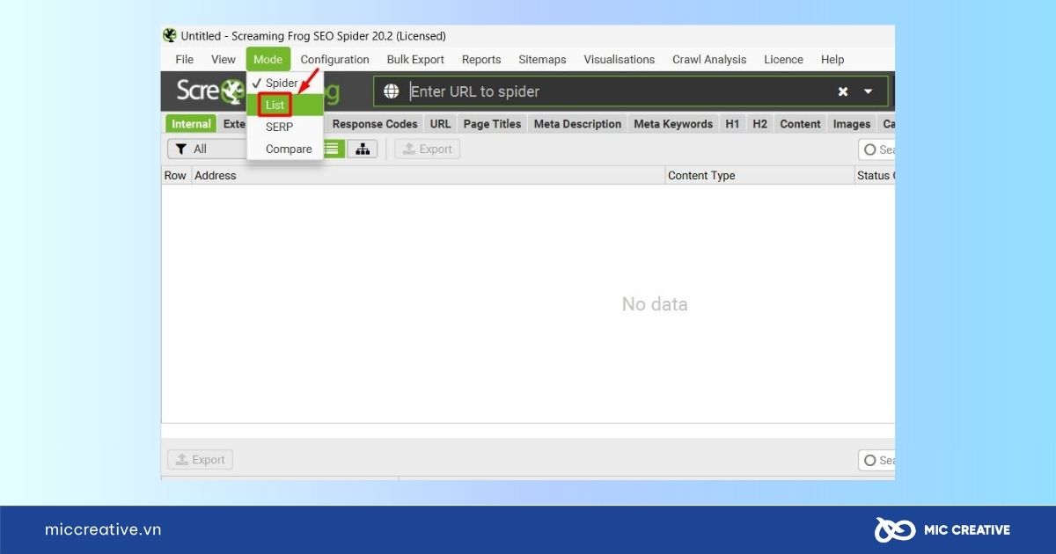The height and width of the screenshot is (554, 1056).
Task: Switch to Response Codes tab
Action: click(x=375, y=124)
